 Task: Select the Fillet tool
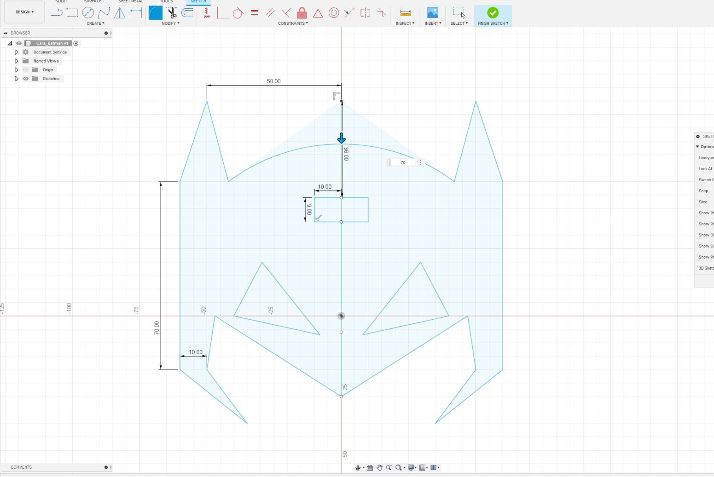point(156,13)
